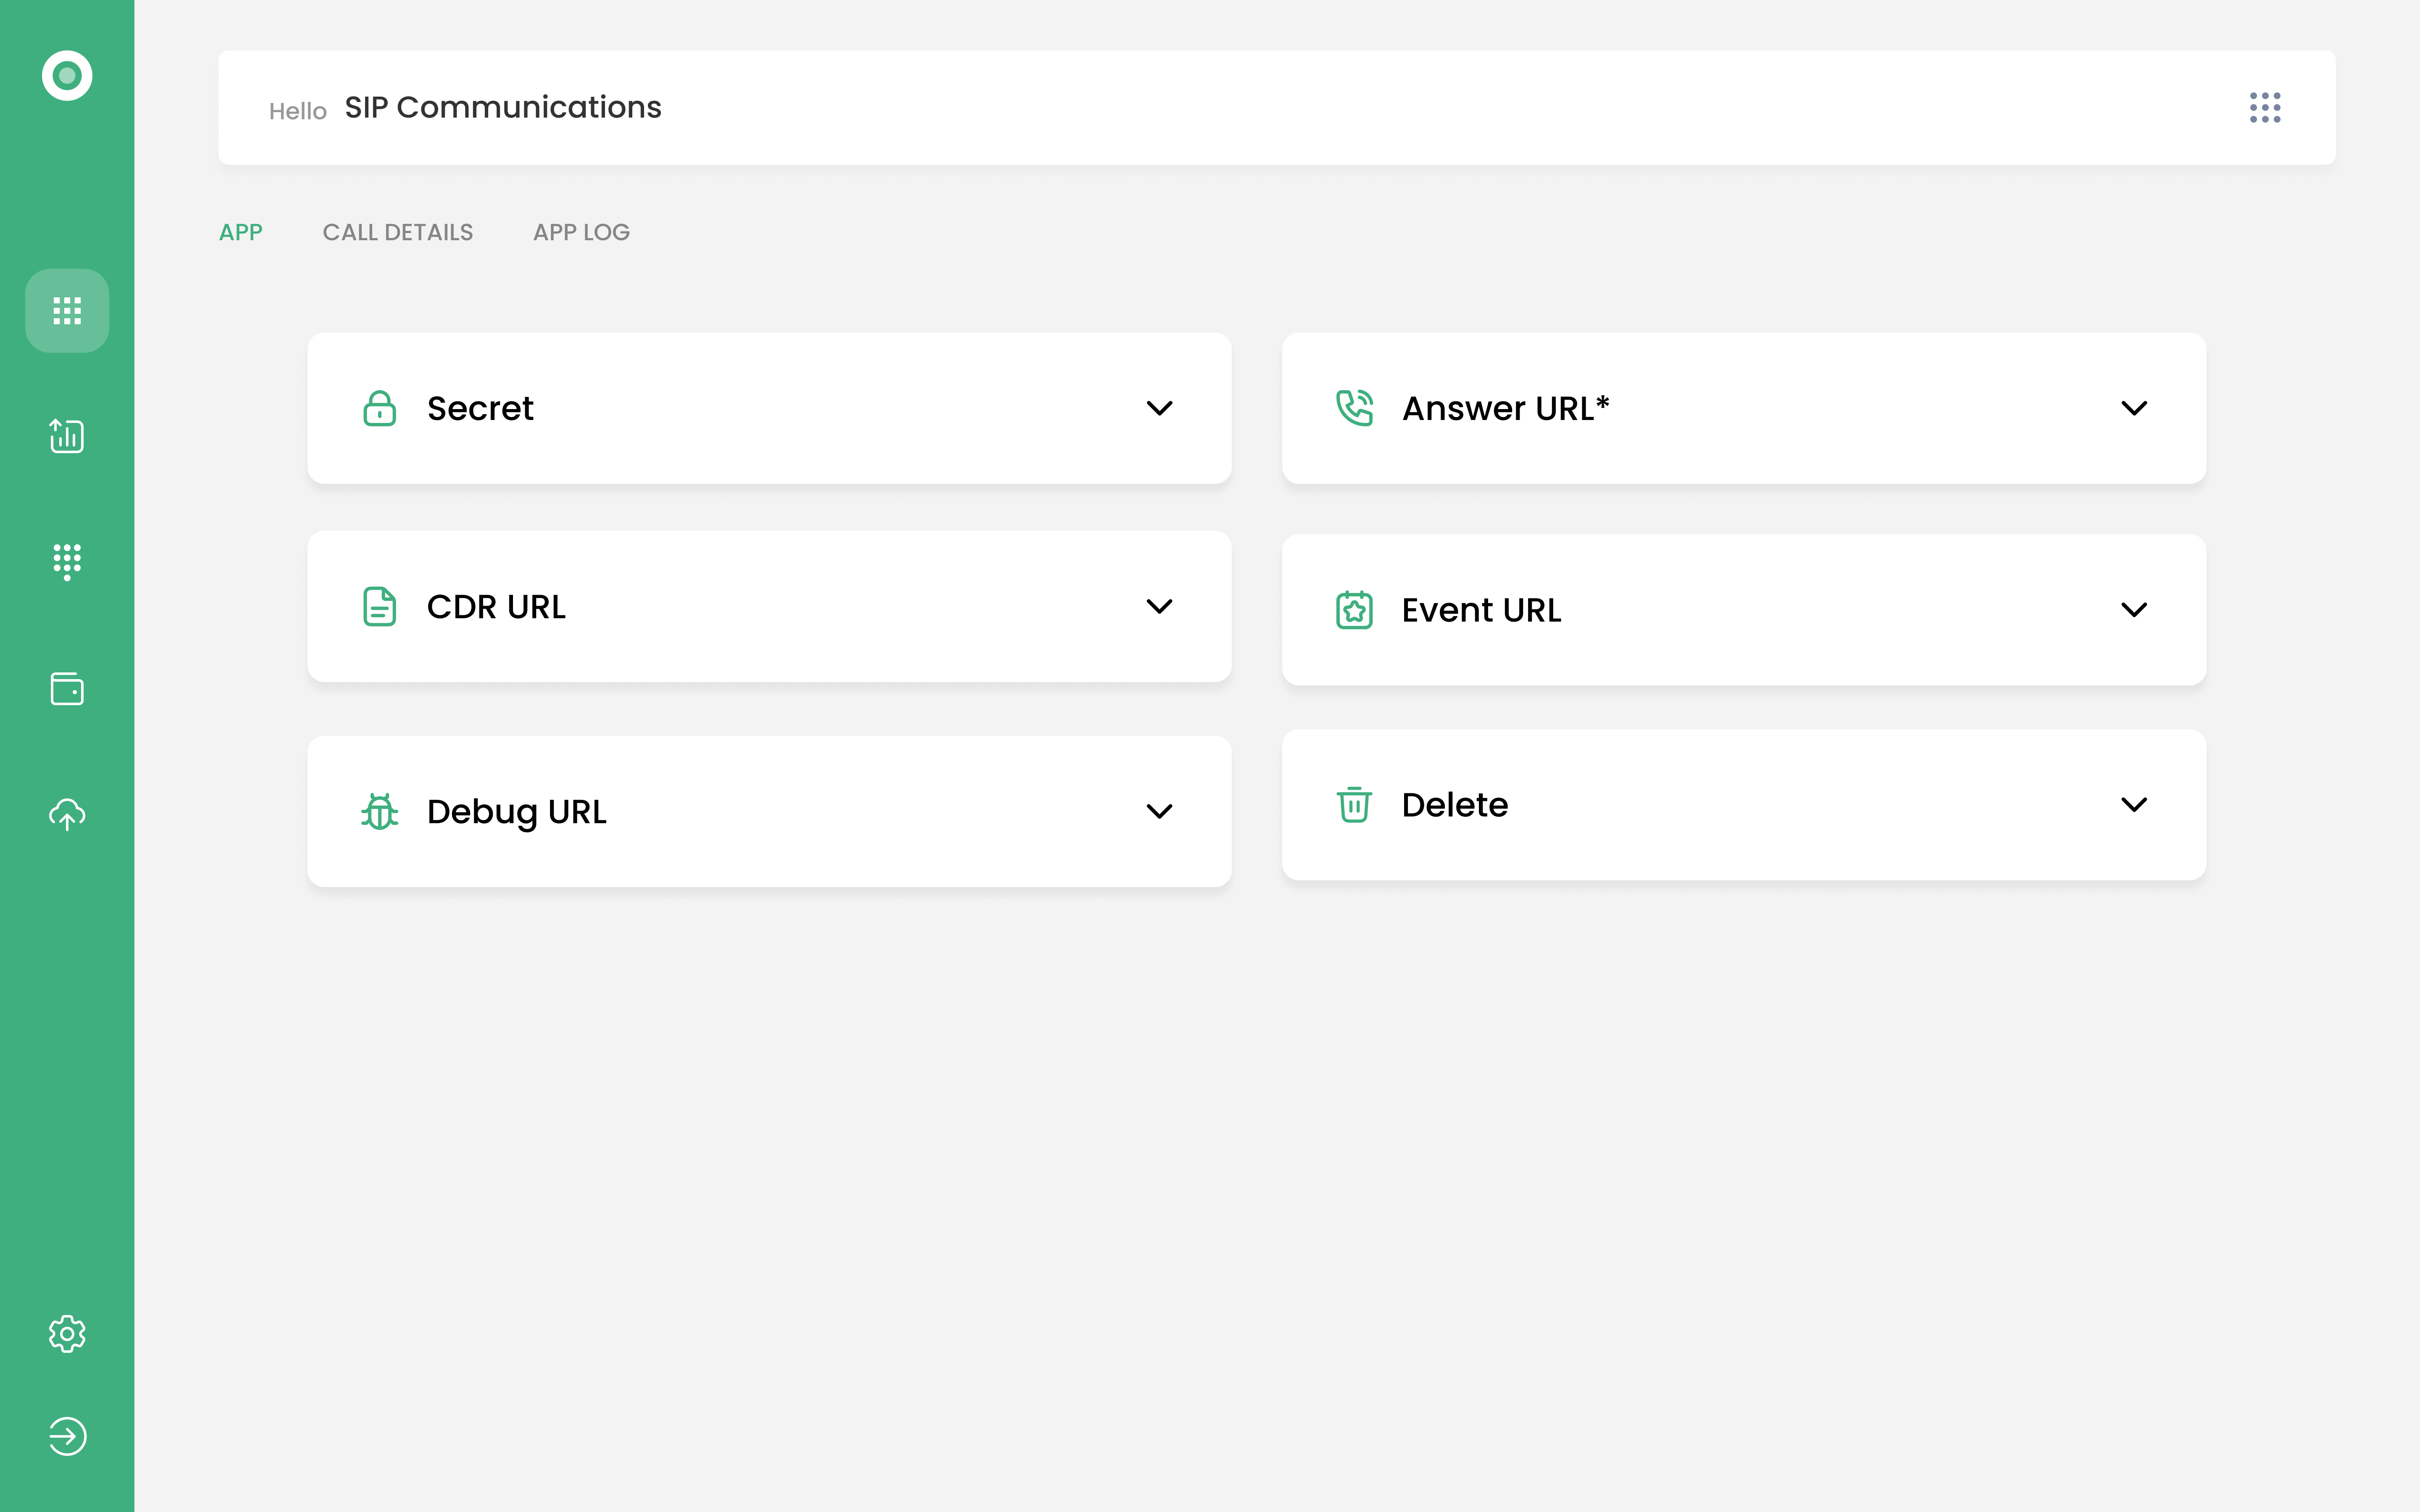Screen dimensions: 2420x1512
Task: Click the Delete label text
Action: pyautogui.click(x=1454, y=805)
